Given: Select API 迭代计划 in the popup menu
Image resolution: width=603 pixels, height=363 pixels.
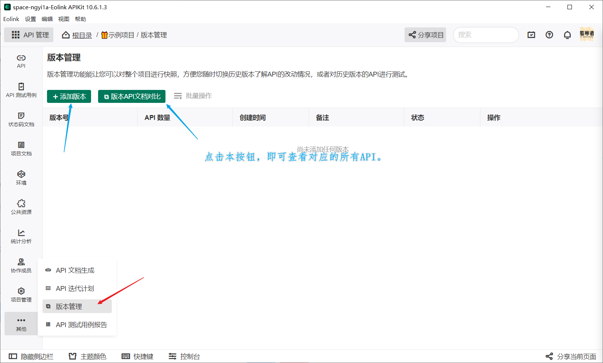Looking at the screenshot, I should [x=75, y=288].
